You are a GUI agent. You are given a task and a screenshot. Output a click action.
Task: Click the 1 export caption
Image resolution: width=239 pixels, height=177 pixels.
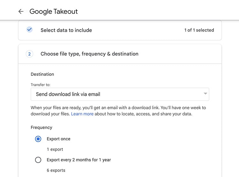pos(55,149)
